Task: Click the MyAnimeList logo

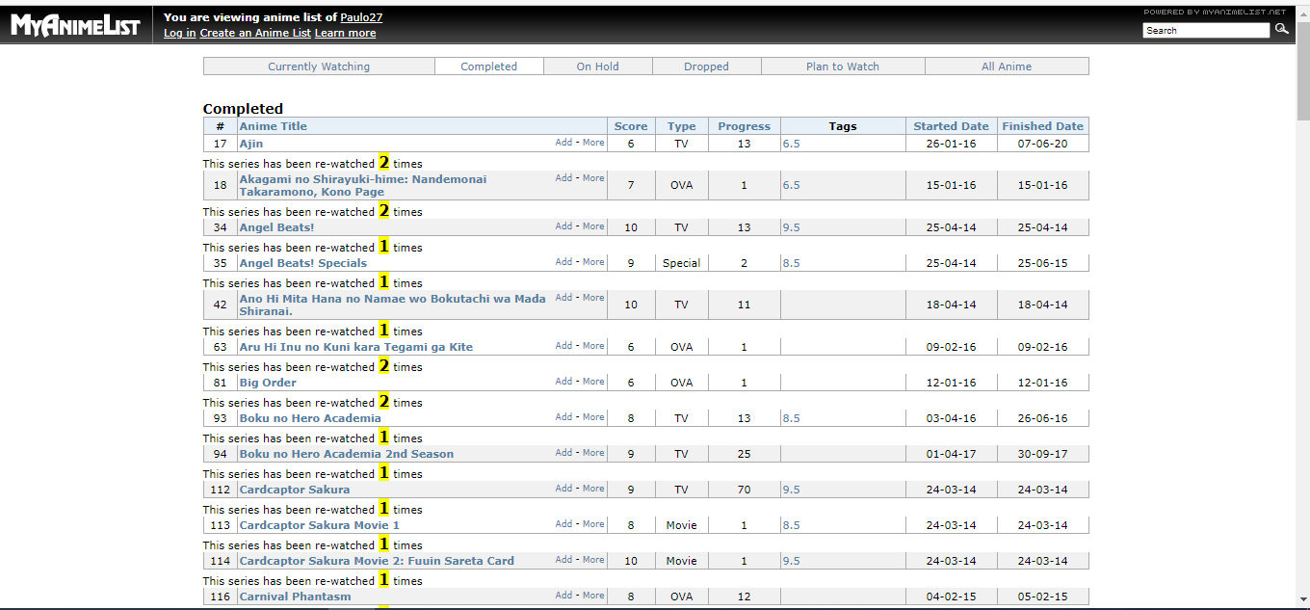Action: (75, 25)
